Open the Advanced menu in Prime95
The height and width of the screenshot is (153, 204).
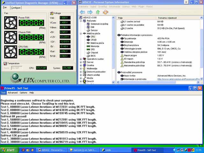[x=13, y=93]
